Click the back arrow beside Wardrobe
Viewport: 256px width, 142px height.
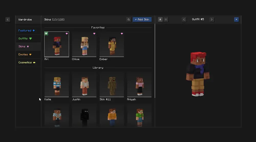click(x=8, y=19)
